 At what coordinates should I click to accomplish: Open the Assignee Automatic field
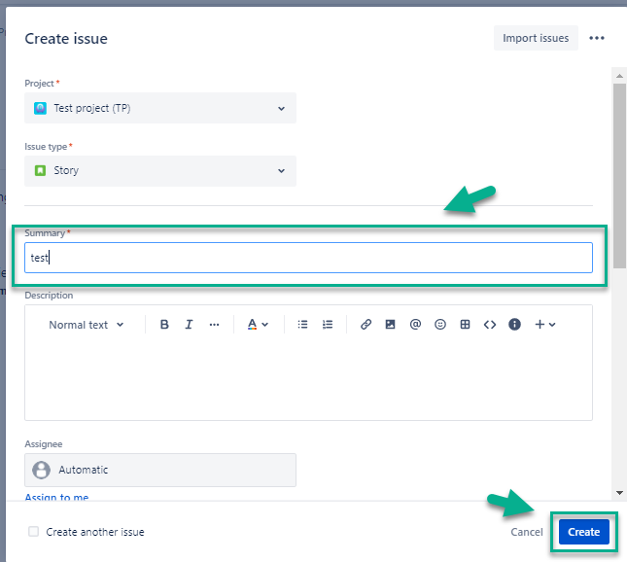coord(160,470)
